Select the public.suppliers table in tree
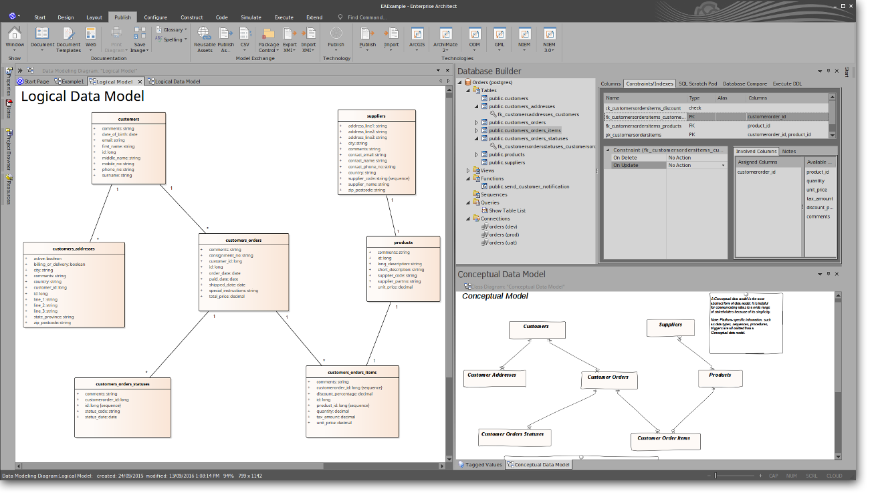 pyautogui.click(x=506, y=162)
